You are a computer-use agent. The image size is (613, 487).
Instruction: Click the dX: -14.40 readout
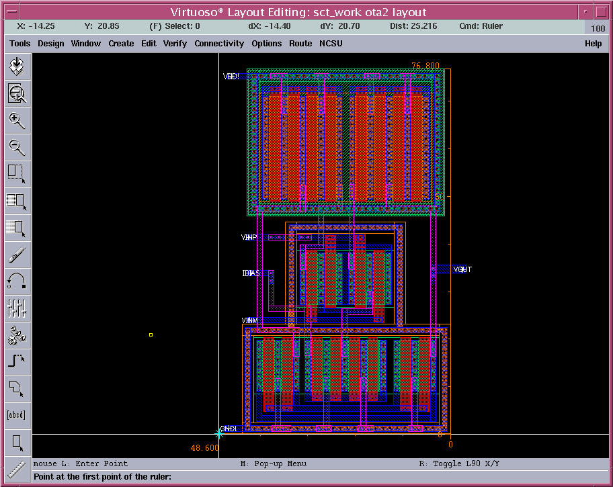pos(270,26)
